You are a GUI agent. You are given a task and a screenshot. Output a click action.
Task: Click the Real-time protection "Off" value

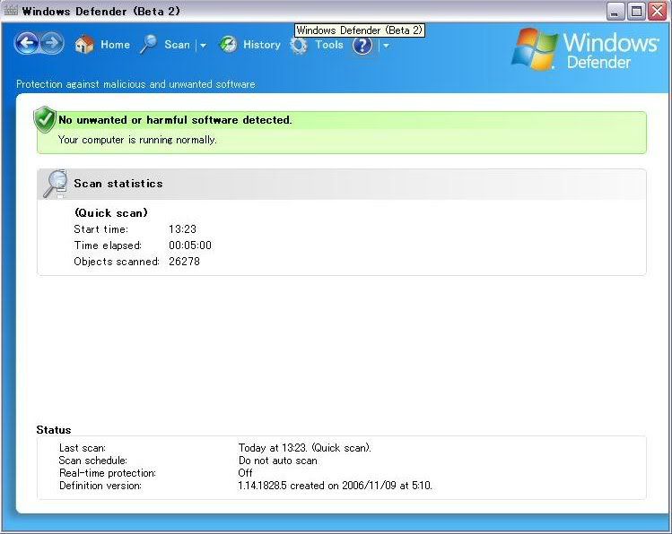pyautogui.click(x=245, y=473)
